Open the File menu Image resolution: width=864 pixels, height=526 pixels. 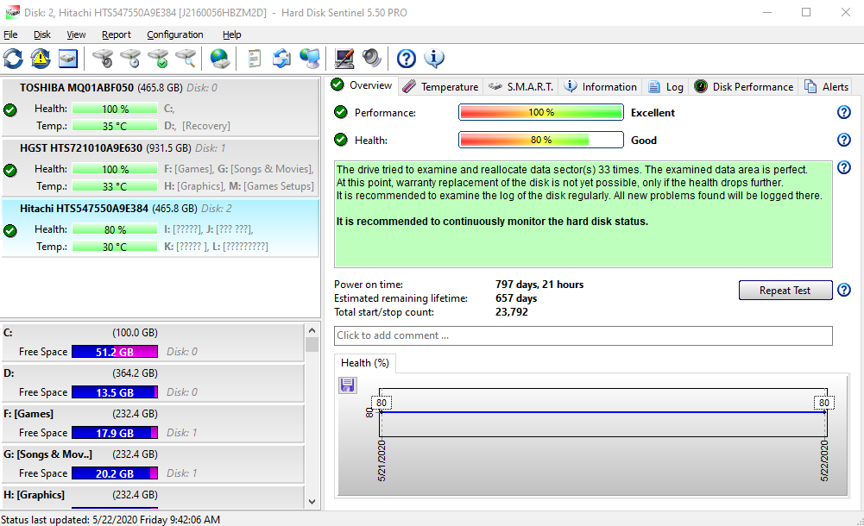click(10, 34)
